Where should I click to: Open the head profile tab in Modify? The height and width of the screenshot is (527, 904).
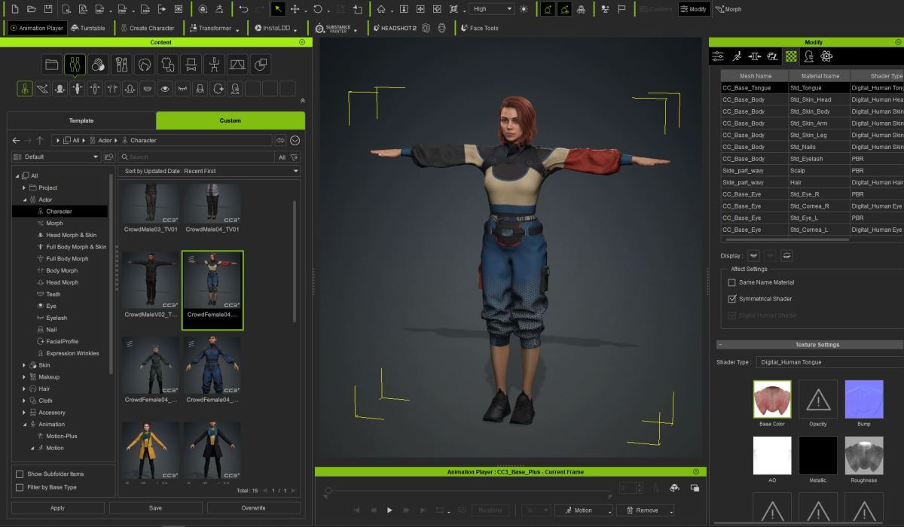coord(808,56)
